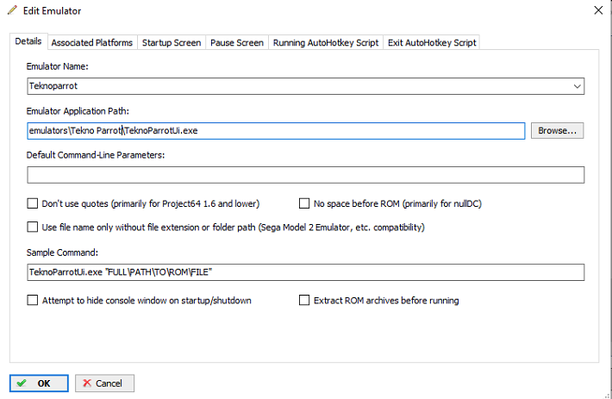Image resolution: width=612 pixels, height=399 pixels.
Task: Click the 'Emulator Application Path:' label
Action: 78,111
